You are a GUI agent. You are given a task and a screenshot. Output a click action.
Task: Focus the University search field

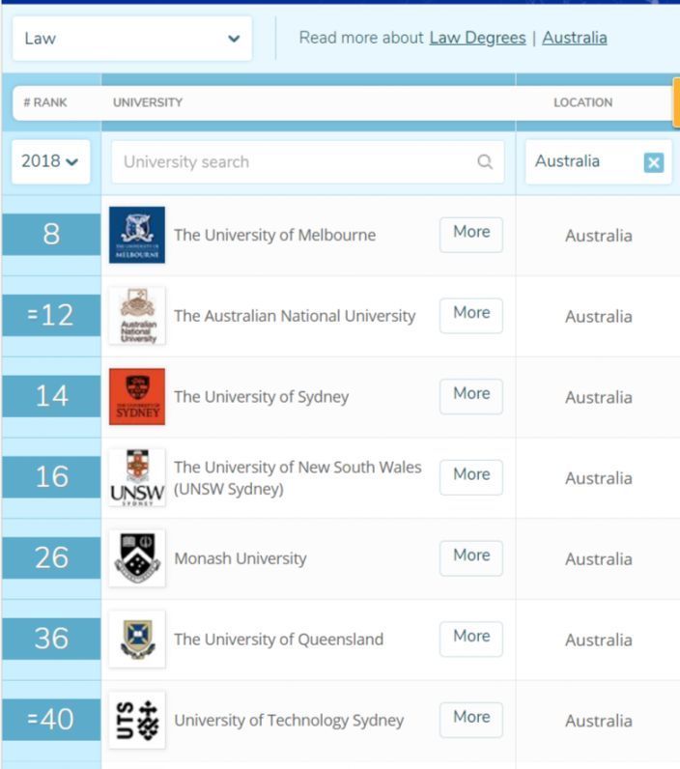pos(308,162)
